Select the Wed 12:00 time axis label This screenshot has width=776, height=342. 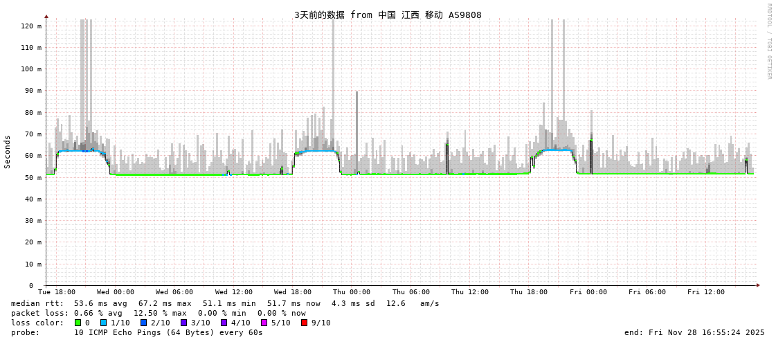(x=234, y=292)
